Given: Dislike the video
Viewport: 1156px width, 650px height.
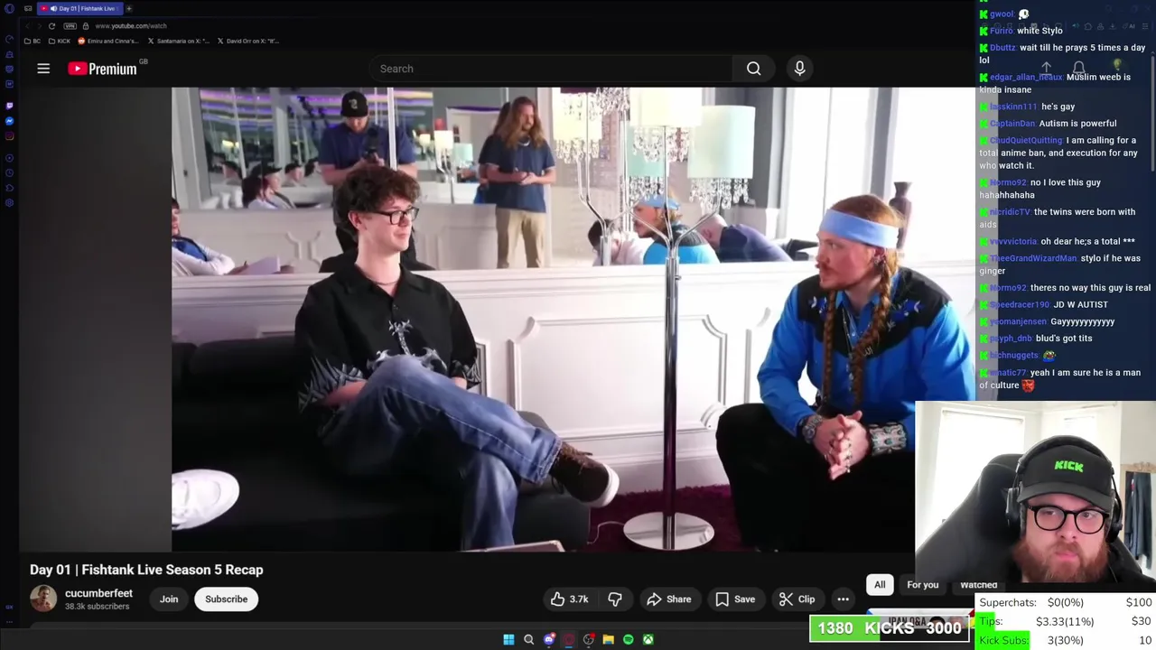Looking at the screenshot, I should coord(615,599).
